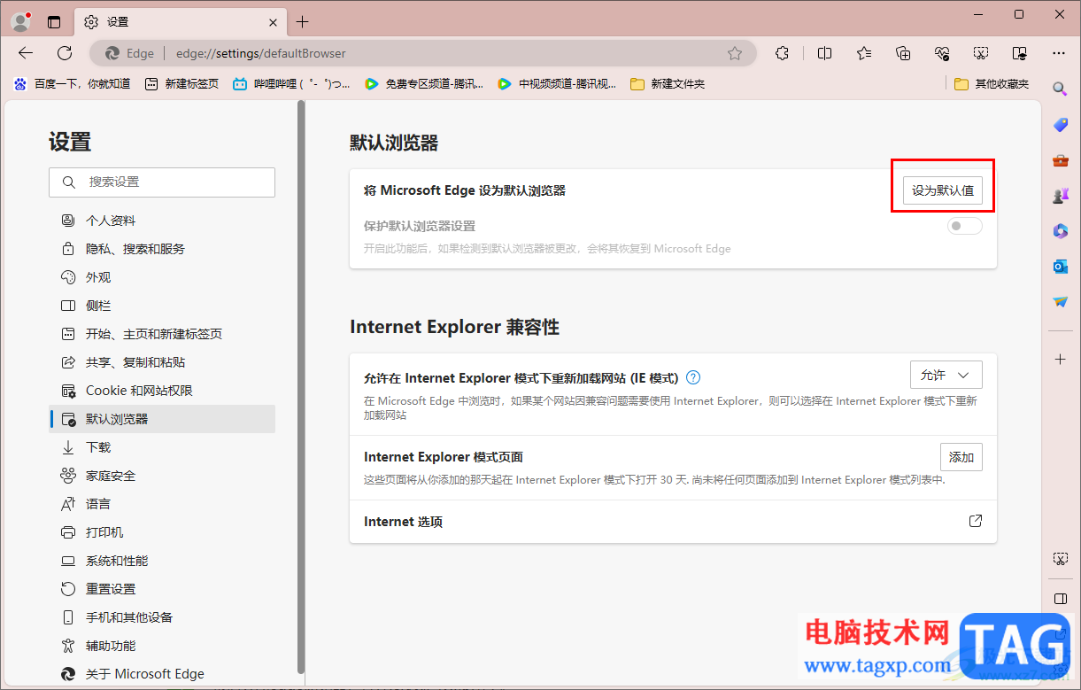Open the games chess sidebar icon

tap(1060, 196)
